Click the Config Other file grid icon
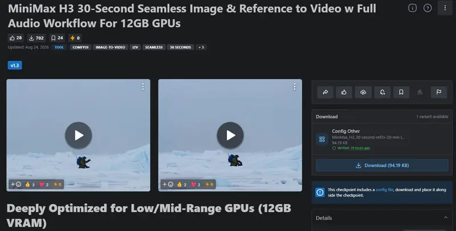 coord(322,139)
